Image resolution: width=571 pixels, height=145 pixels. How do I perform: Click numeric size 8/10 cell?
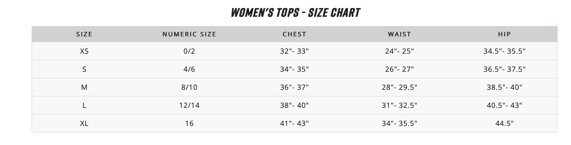point(189,87)
